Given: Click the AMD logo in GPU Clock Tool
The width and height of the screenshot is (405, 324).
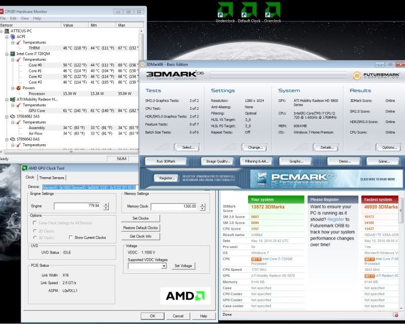Looking at the screenshot, I should 185,296.
